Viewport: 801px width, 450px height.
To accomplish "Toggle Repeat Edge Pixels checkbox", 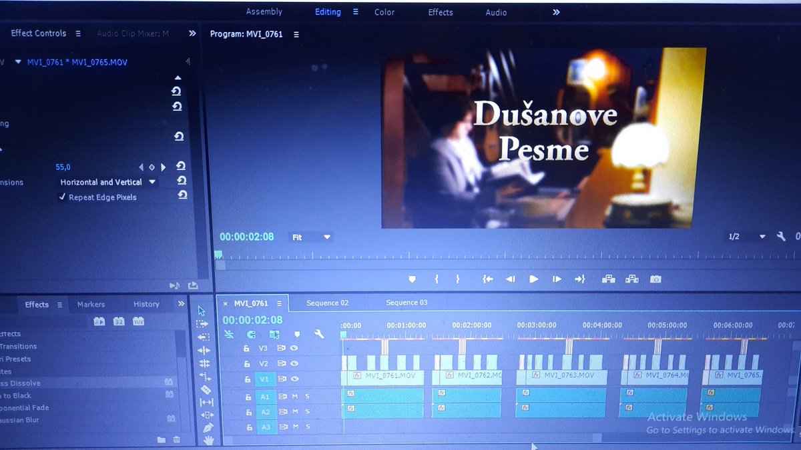I will (x=63, y=197).
